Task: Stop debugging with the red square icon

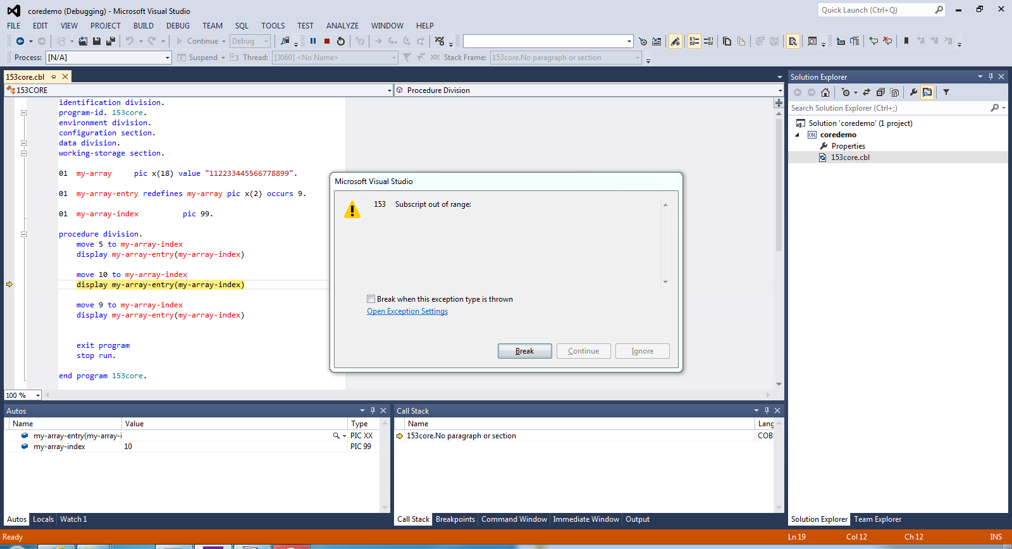Action: tap(327, 41)
